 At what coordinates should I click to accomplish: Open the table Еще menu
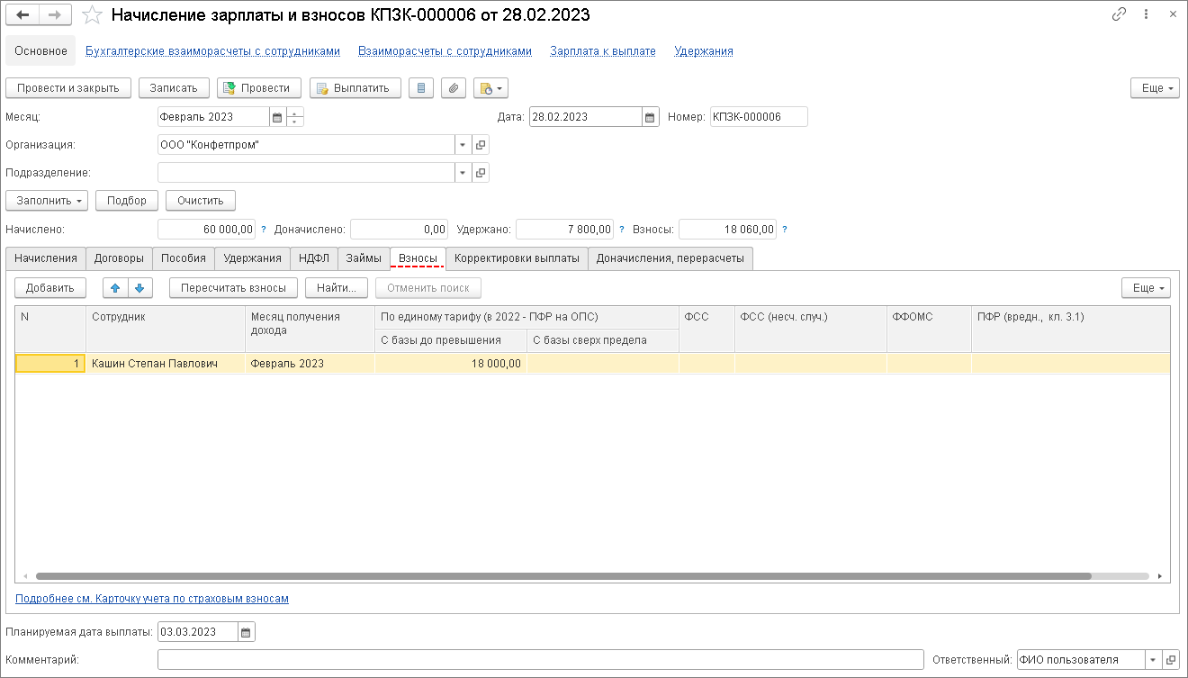click(x=1146, y=288)
